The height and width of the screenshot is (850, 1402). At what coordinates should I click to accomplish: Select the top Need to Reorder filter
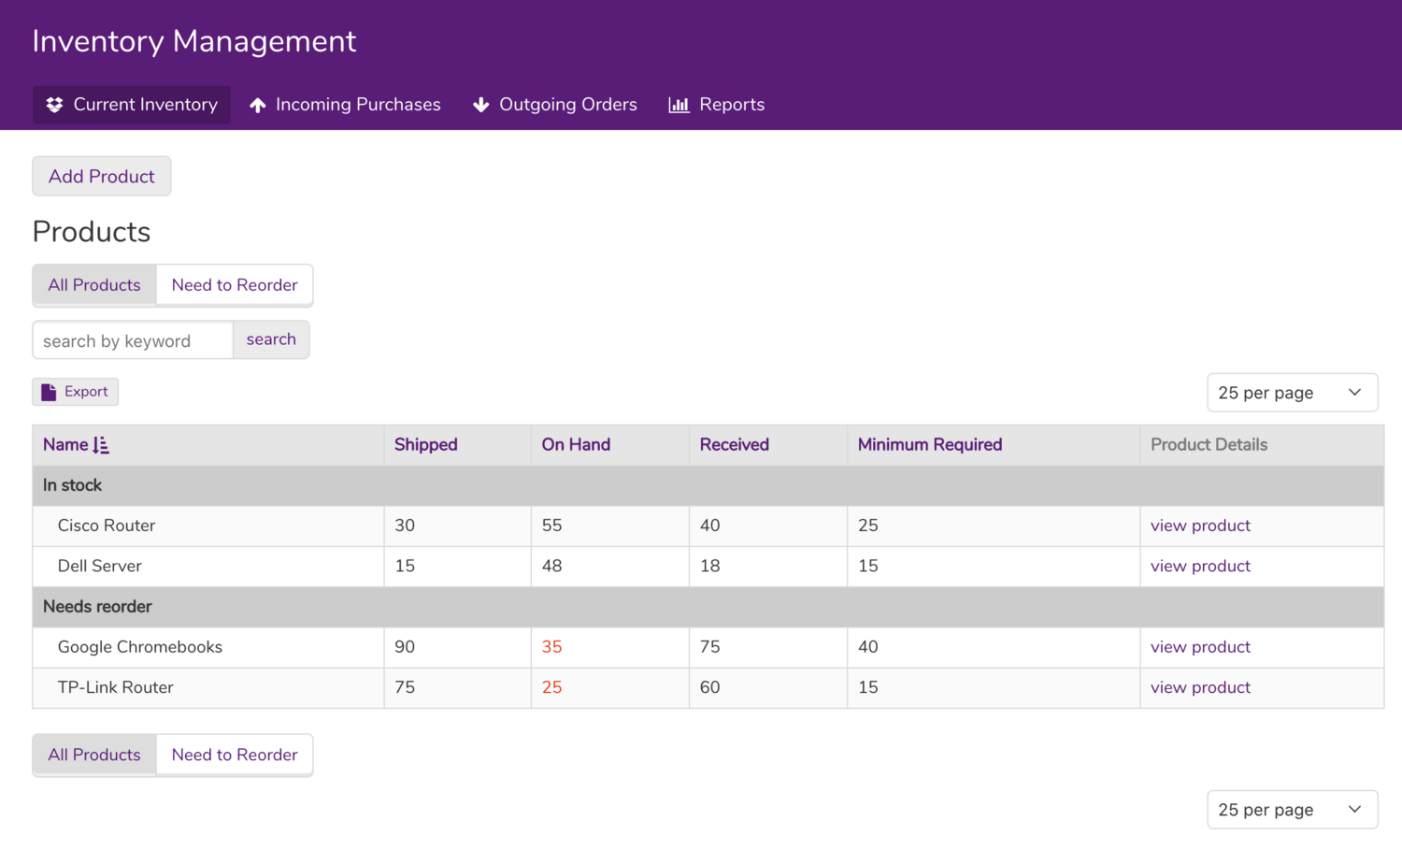coord(235,285)
